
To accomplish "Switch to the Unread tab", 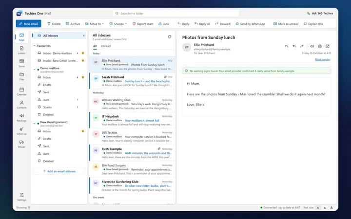I will [x=106, y=46].
